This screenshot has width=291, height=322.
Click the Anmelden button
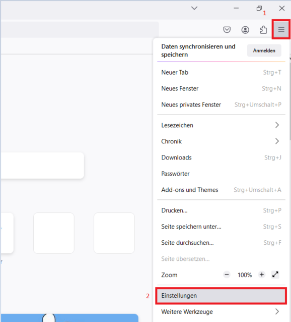coord(264,50)
